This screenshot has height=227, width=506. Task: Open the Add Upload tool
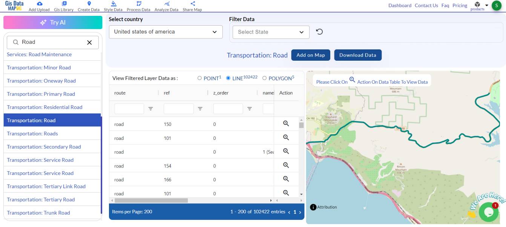click(x=39, y=6)
